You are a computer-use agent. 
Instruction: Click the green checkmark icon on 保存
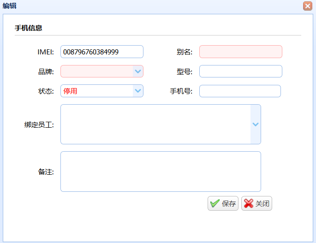(x=215, y=203)
